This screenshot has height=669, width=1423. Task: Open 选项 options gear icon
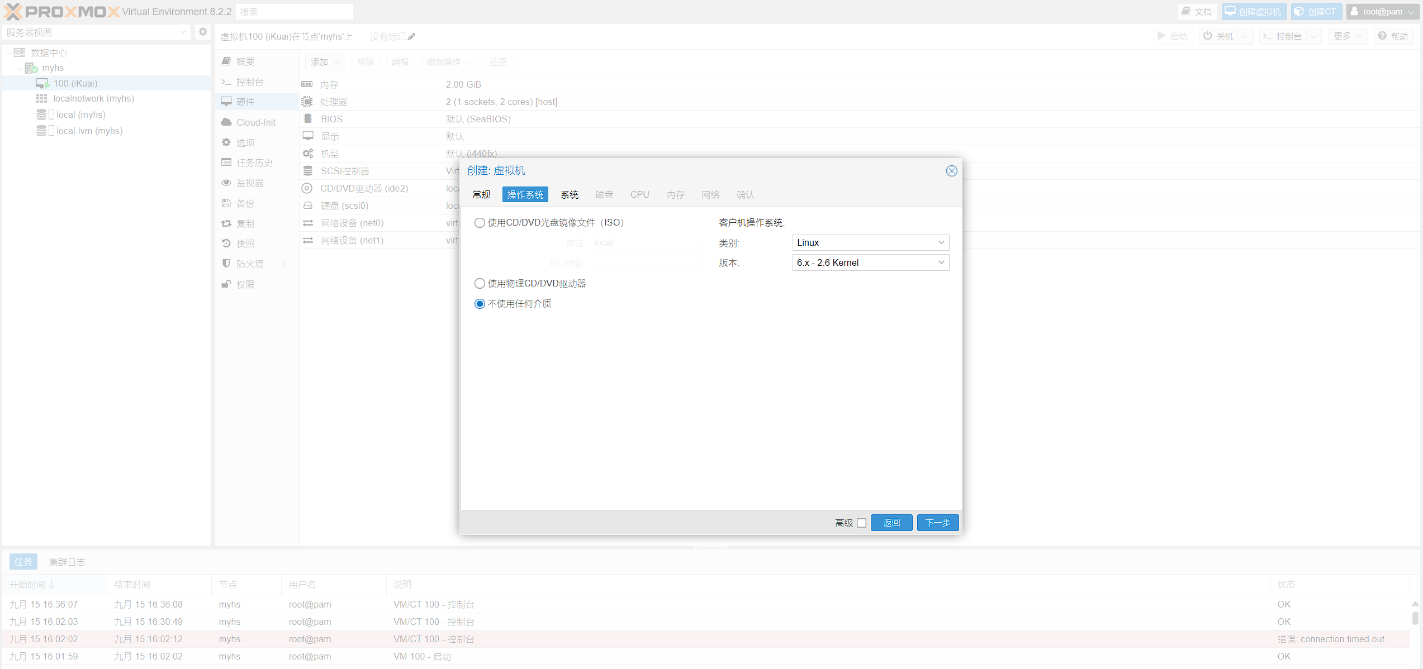click(x=226, y=142)
